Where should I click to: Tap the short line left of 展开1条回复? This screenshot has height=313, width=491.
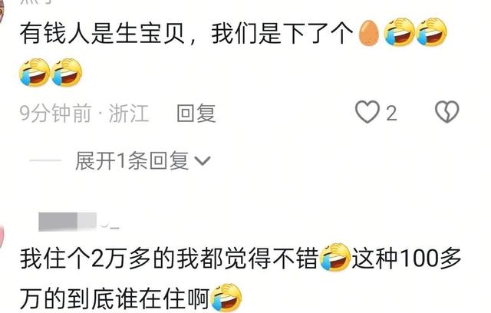[x=46, y=160]
